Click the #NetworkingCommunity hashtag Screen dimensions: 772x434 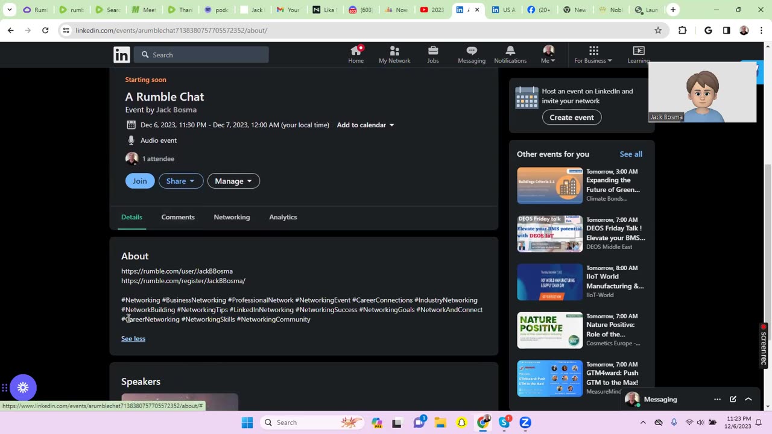(274, 319)
